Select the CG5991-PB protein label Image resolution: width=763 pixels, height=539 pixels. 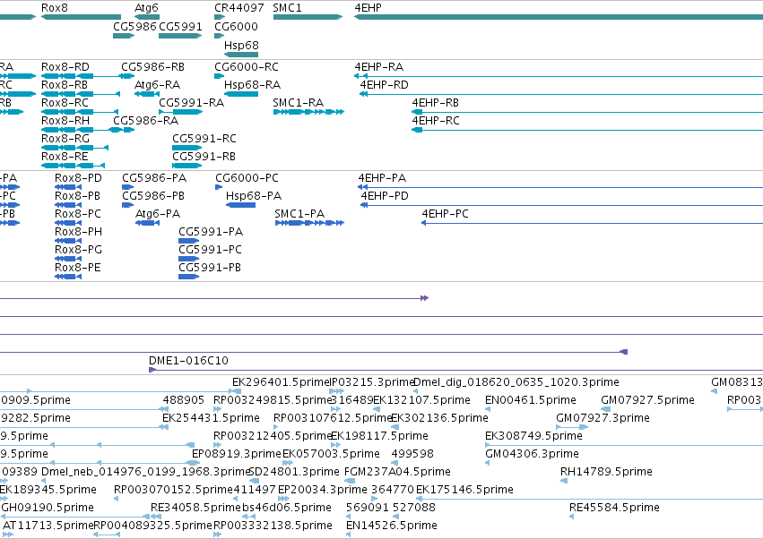[x=210, y=268]
